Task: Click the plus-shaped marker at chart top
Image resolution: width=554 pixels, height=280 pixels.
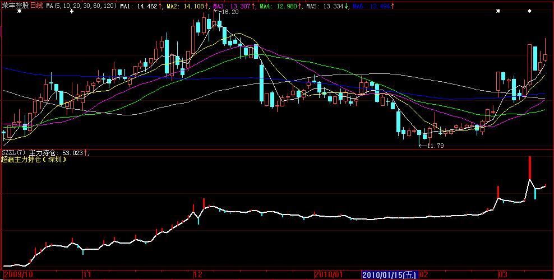Action: pyautogui.click(x=71, y=12)
